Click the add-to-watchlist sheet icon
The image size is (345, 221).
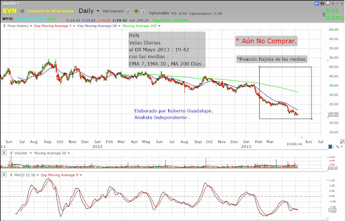pyautogui.click(x=143, y=11)
